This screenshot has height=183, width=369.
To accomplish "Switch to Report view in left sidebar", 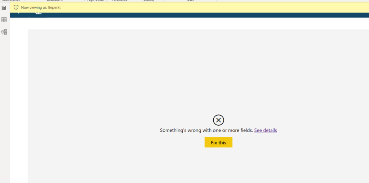I will coord(4,8).
